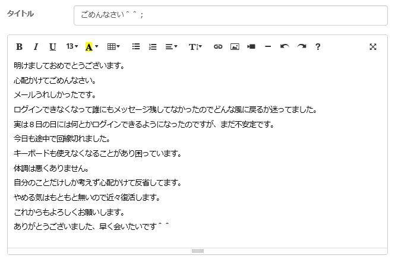Click the insert link icon
Viewport: 395px width, 259px height.
(218, 47)
